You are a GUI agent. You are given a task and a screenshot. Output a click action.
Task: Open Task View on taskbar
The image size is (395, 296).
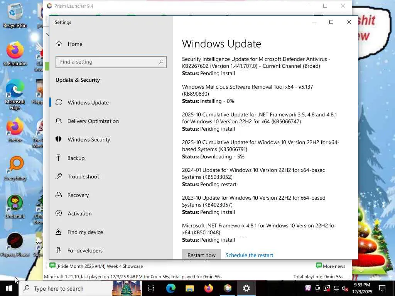click(x=151, y=288)
